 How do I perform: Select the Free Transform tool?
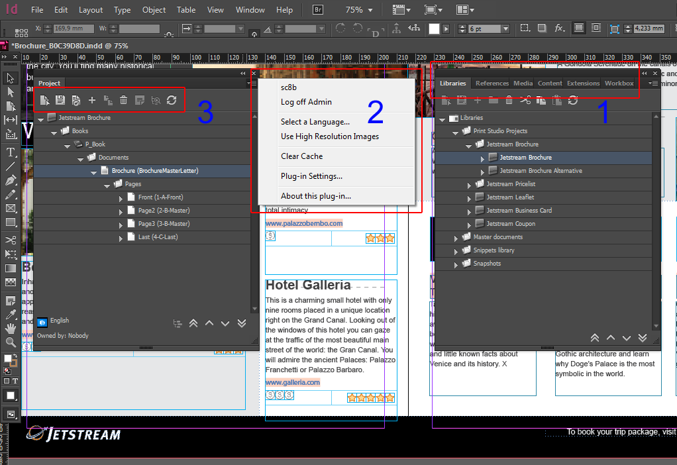click(11, 254)
